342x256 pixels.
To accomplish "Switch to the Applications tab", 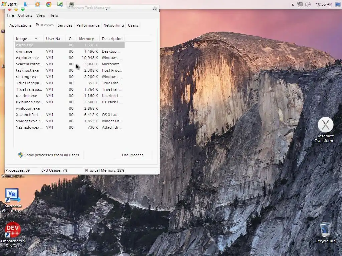I will (20, 25).
